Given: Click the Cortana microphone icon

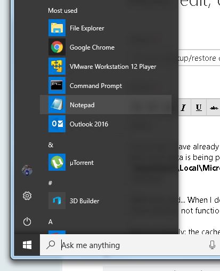Looking at the screenshot, I should pyautogui.click(x=212, y=245).
